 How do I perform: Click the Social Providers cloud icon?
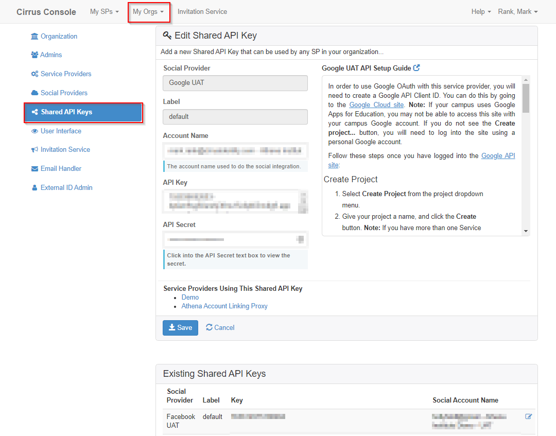click(34, 93)
